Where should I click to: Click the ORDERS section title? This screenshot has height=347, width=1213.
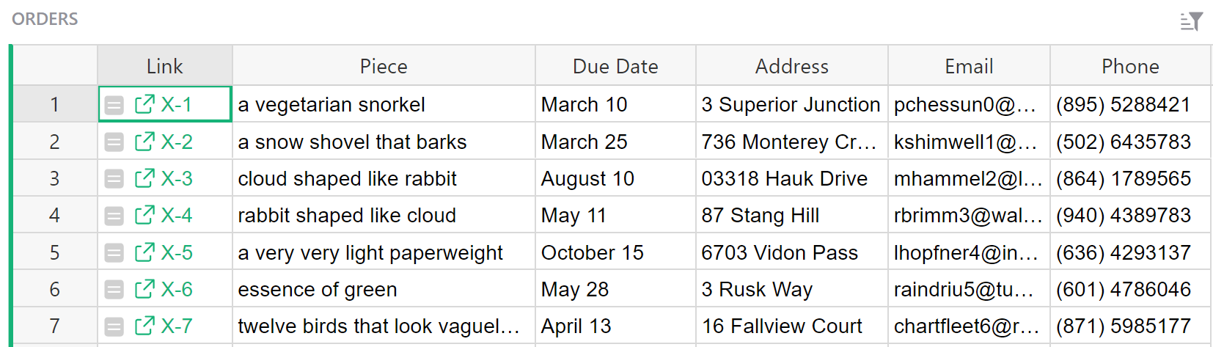(x=45, y=19)
